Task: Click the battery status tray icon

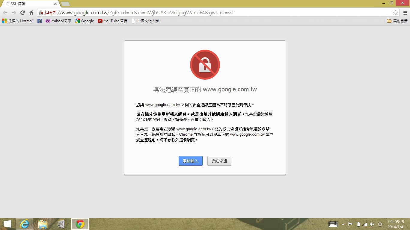Action: (x=358, y=224)
